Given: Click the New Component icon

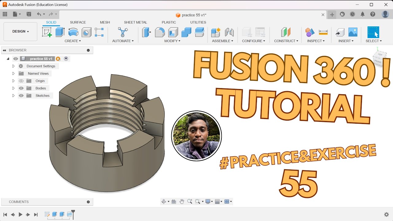Looking at the screenshot, I should (216, 32).
